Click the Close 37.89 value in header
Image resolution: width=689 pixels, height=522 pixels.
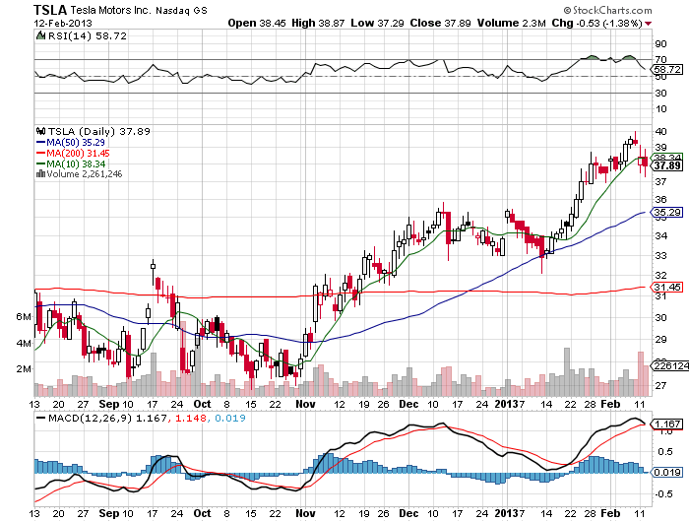(440, 24)
